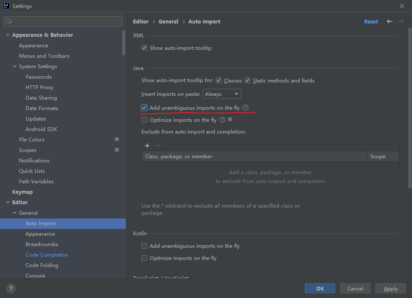
Task: Click the plus icon to add exclusion
Action: coord(147,146)
